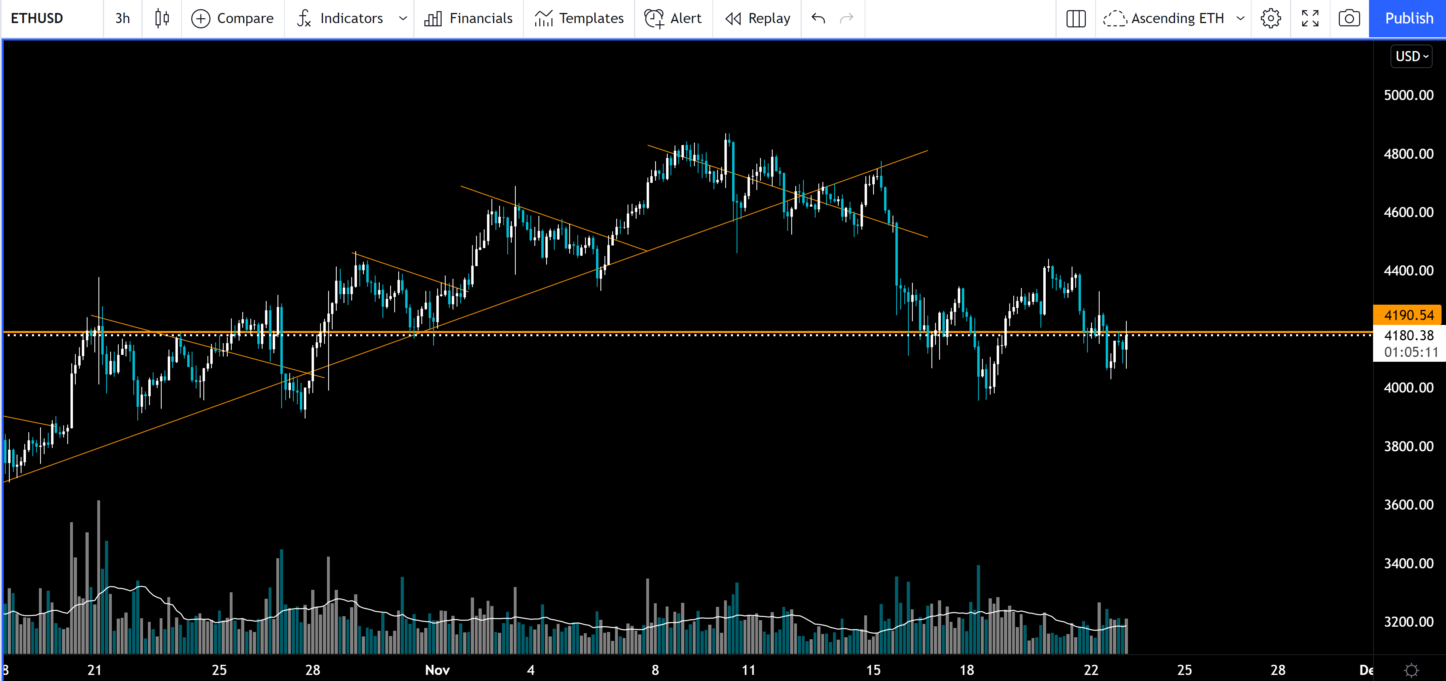Open the Financials menu

click(468, 19)
